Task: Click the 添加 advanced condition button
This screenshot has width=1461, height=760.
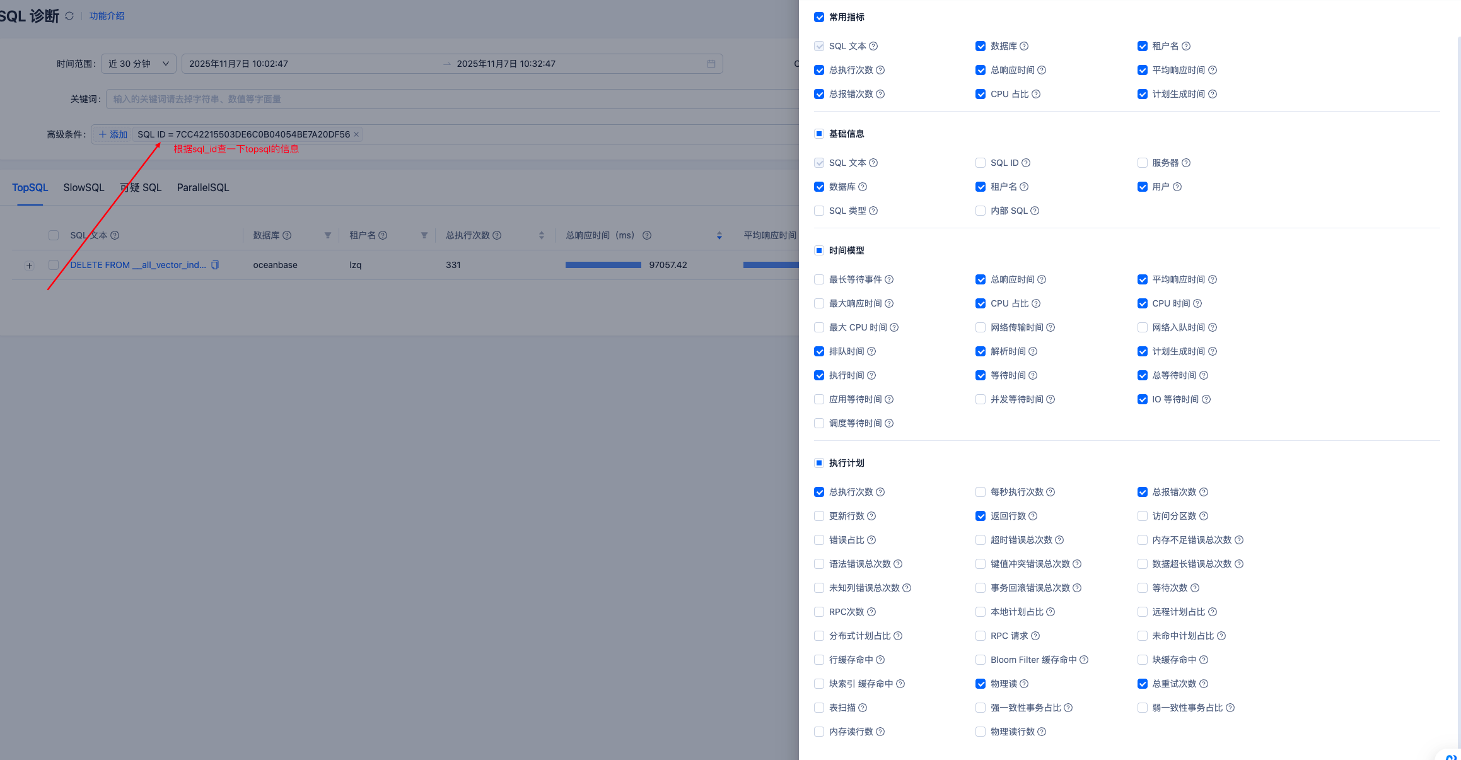Action: pos(113,134)
